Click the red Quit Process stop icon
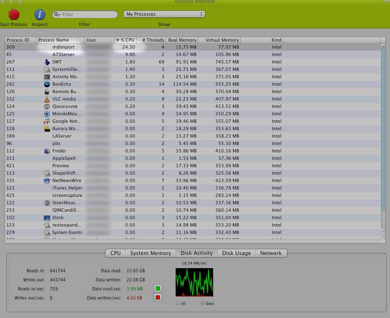390x318 pixels. coord(14,14)
